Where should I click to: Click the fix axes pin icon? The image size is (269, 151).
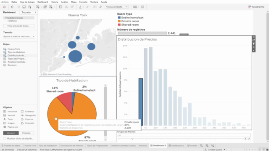click(100, 7)
